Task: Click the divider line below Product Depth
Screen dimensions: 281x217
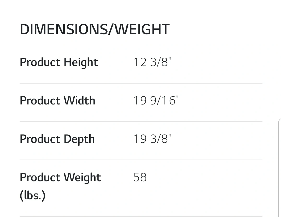Action: click(x=141, y=160)
